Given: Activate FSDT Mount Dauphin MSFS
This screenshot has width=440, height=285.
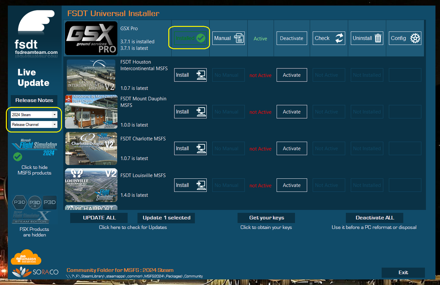Looking at the screenshot, I should (x=292, y=112).
